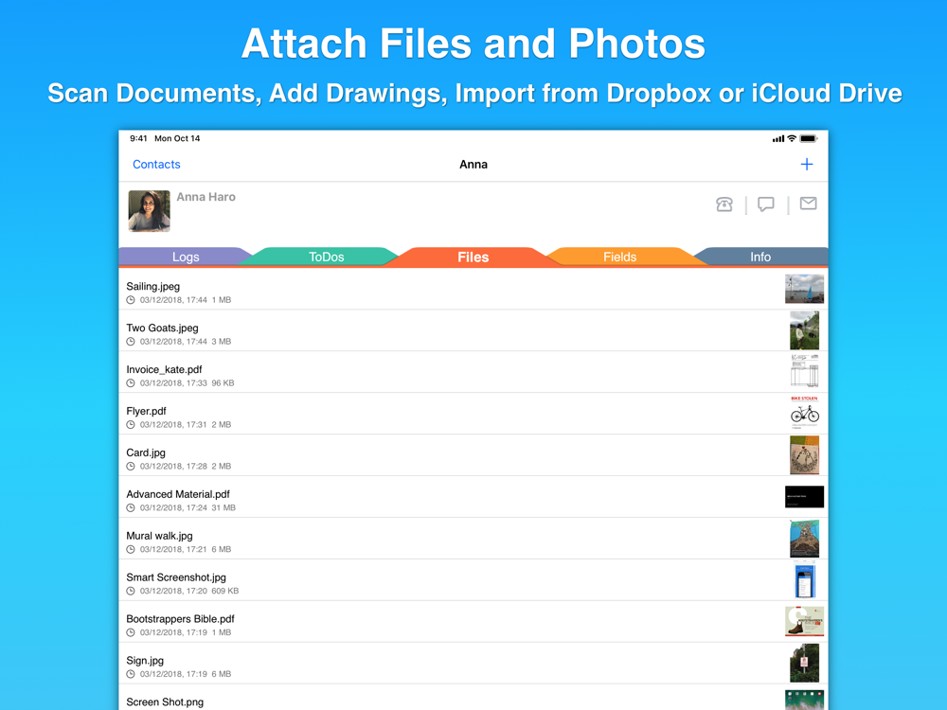This screenshot has height=710, width=947.
Task: Open Flyer.pdf file
Action: (473, 415)
